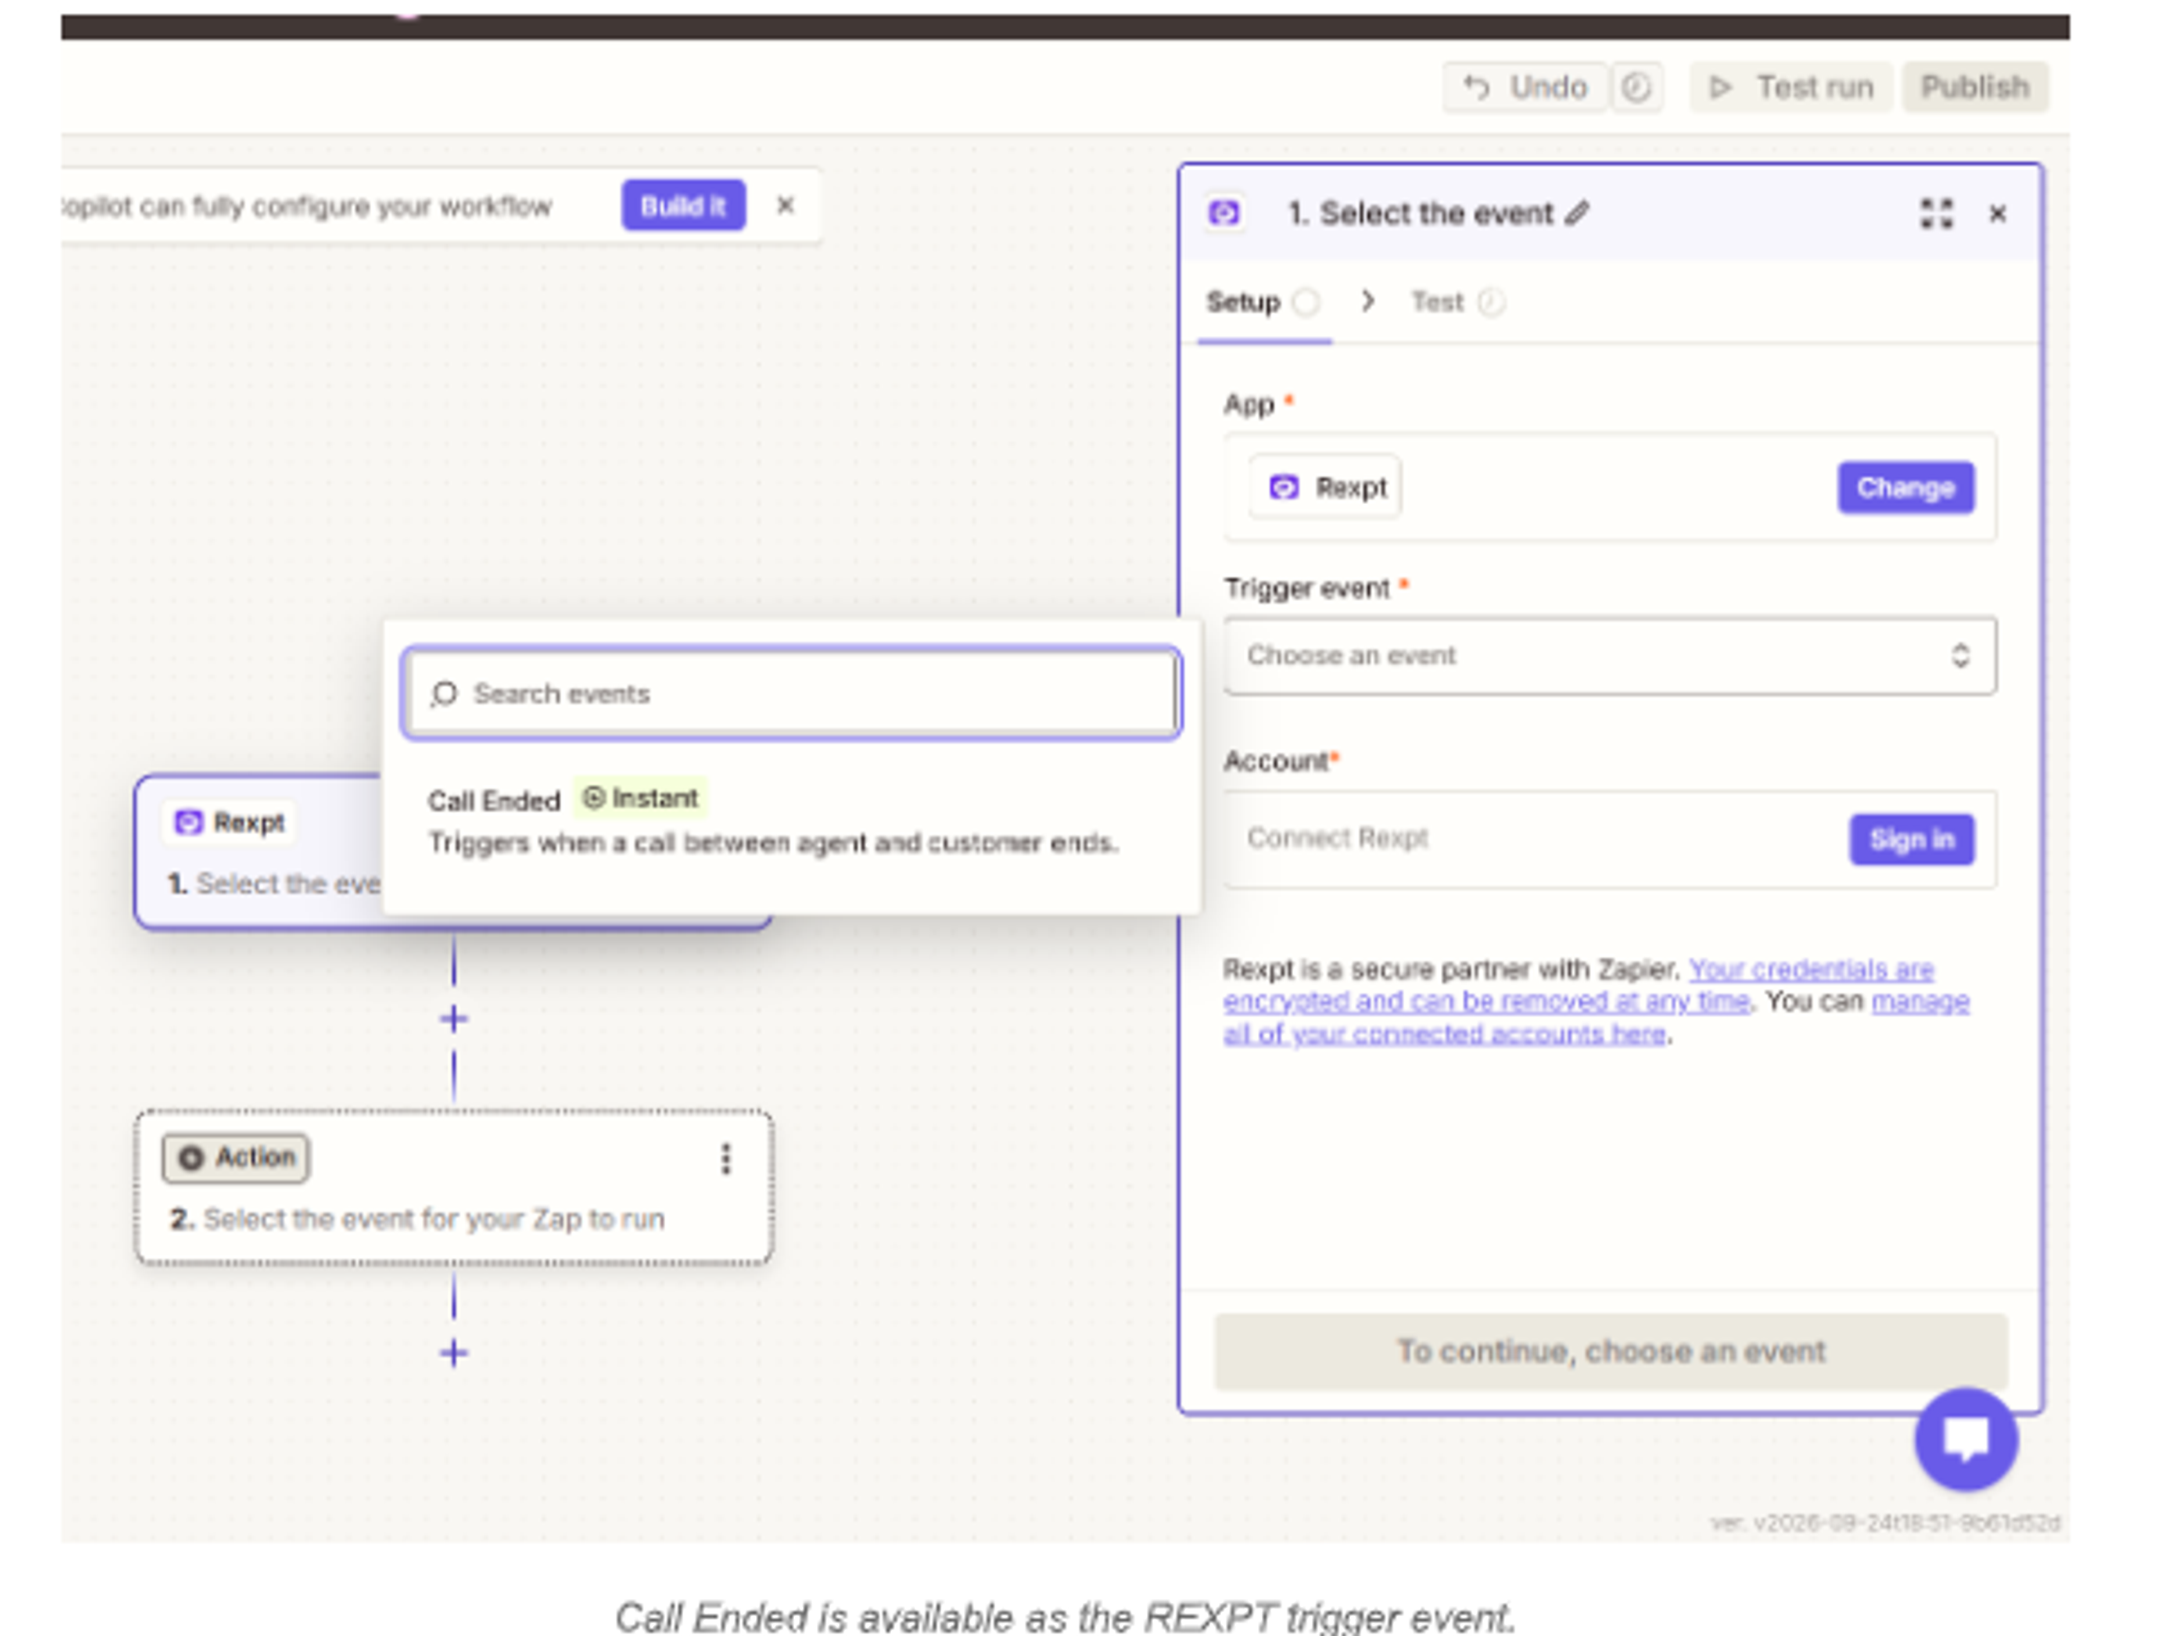Dismiss the Copilot banner
Image resolution: width=2163 pixels, height=1636 pixels.
pos(785,206)
